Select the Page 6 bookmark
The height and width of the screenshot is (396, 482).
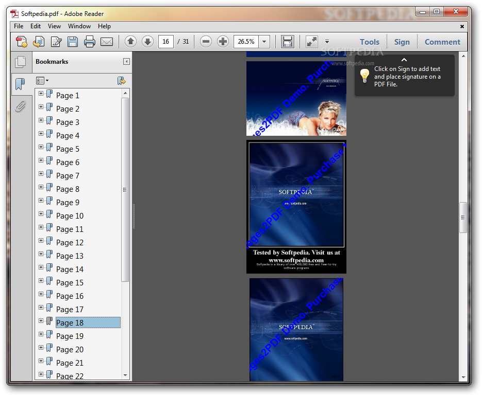[x=68, y=163]
